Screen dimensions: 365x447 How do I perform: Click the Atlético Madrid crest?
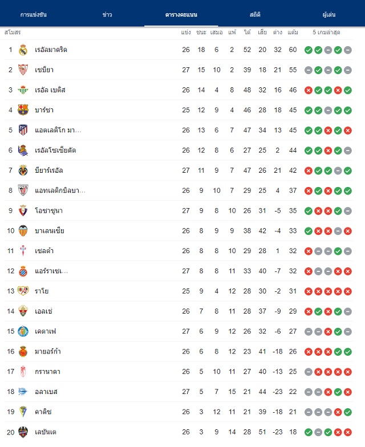23,130
